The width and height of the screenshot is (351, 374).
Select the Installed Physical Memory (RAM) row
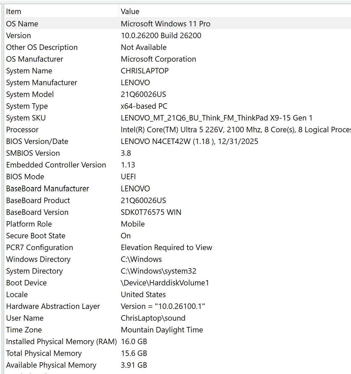[178, 342]
